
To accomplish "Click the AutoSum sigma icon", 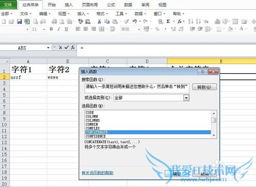I will pyautogui.click(x=168, y=22).
